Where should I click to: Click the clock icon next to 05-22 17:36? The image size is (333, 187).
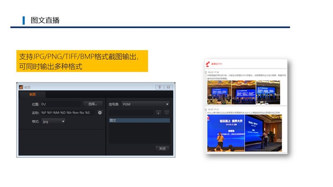pos(206,72)
